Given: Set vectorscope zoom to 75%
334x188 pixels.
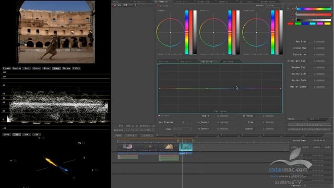Looking at the screenshot, I should [x=17, y=135].
